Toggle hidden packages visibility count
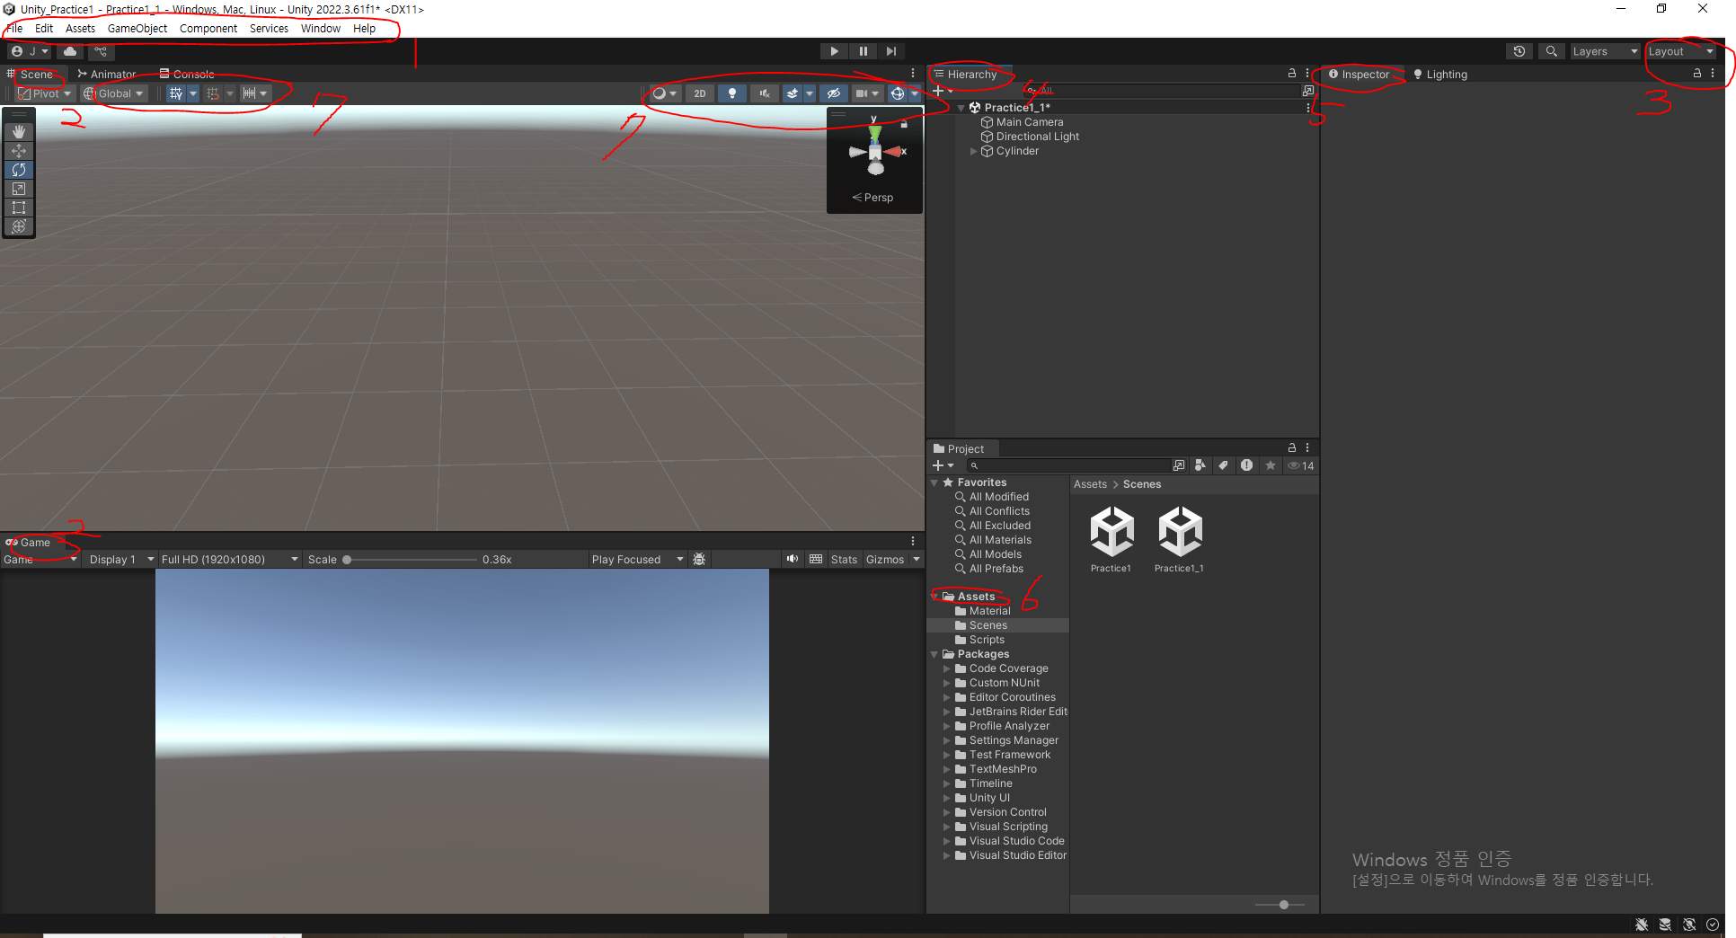1736x938 pixels. [1300, 465]
